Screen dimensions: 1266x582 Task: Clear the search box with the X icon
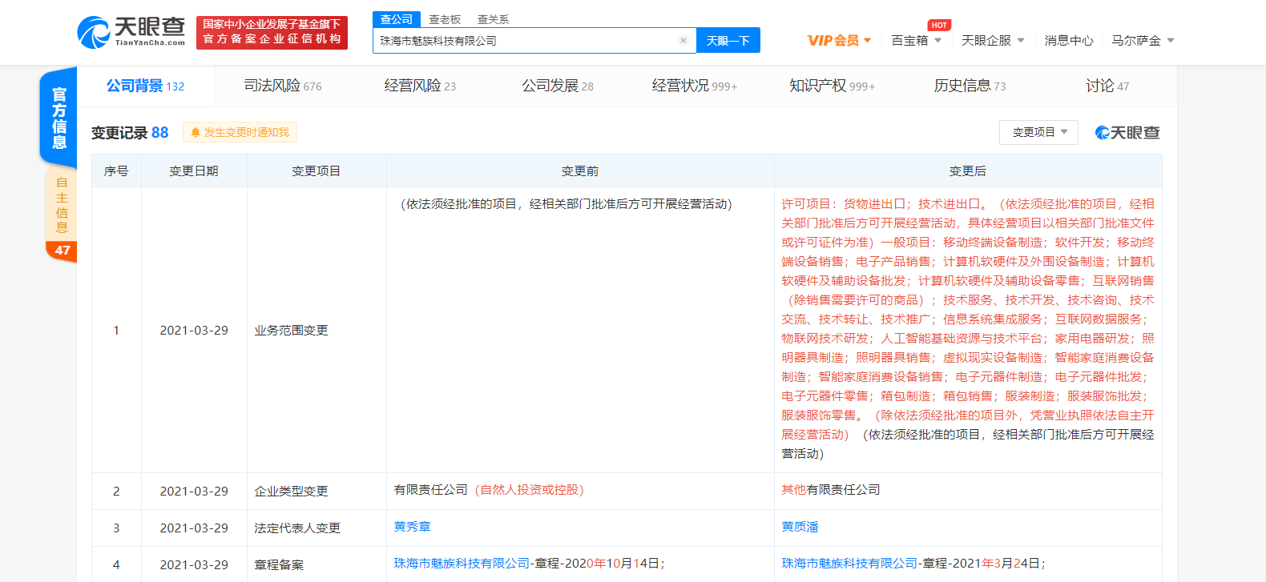point(683,41)
